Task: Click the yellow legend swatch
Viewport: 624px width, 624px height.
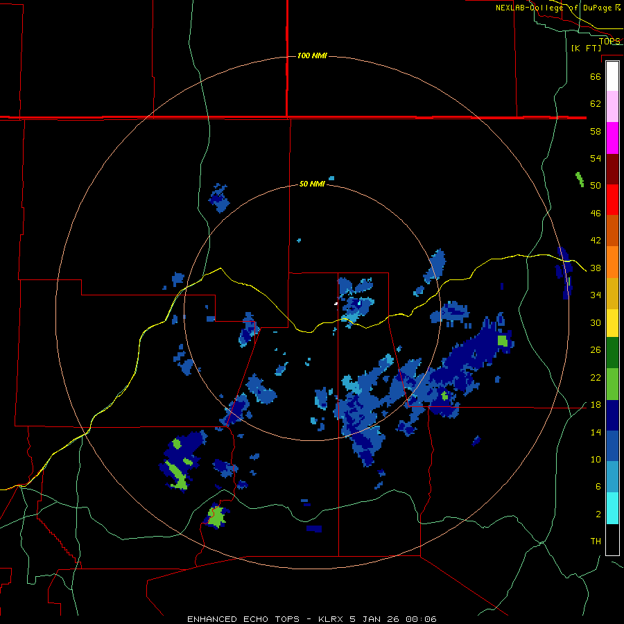Action: coord(612,323)
